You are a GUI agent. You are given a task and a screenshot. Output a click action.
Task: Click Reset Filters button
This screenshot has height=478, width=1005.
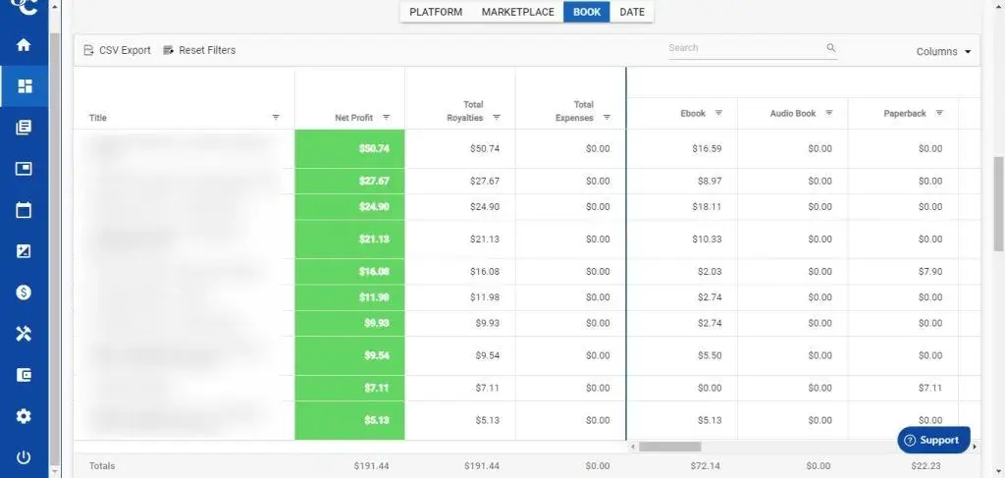199,50
